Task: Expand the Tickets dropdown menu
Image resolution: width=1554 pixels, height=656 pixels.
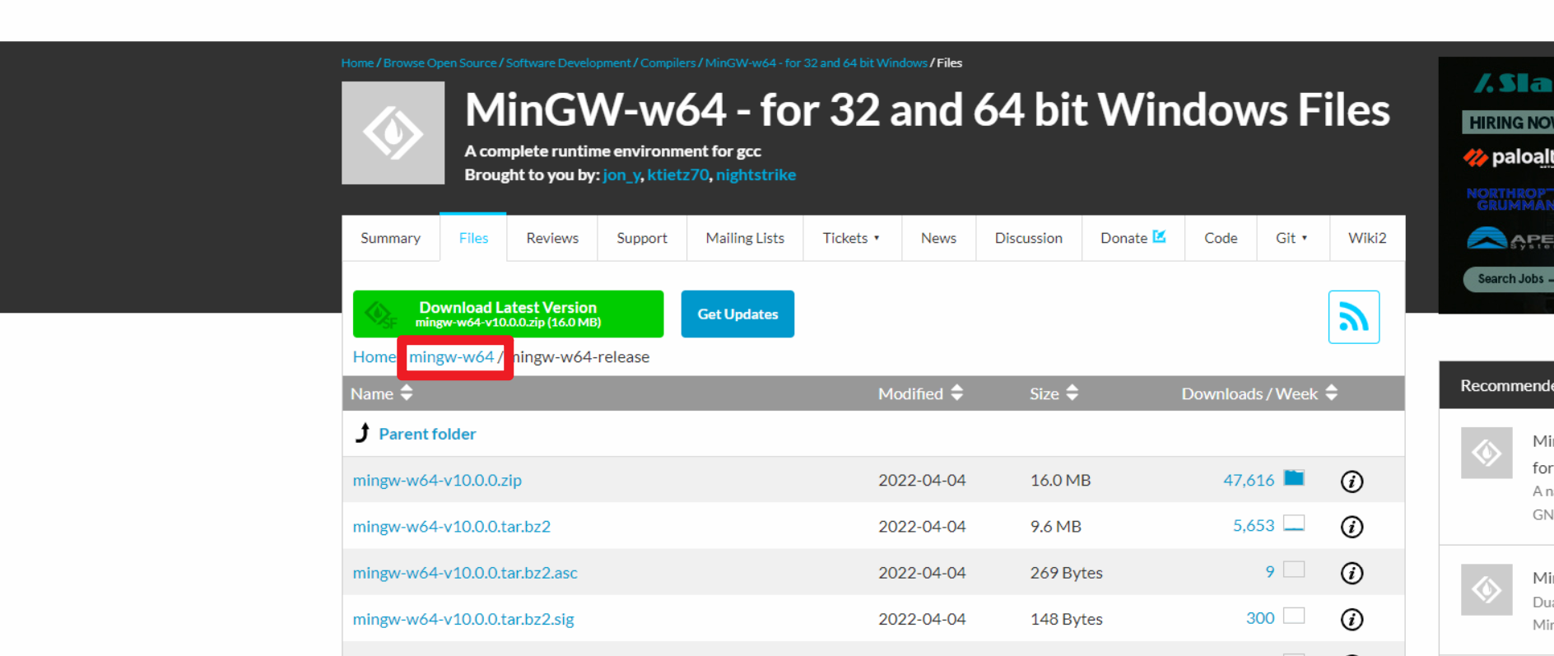Action: [x=852, y=238]
